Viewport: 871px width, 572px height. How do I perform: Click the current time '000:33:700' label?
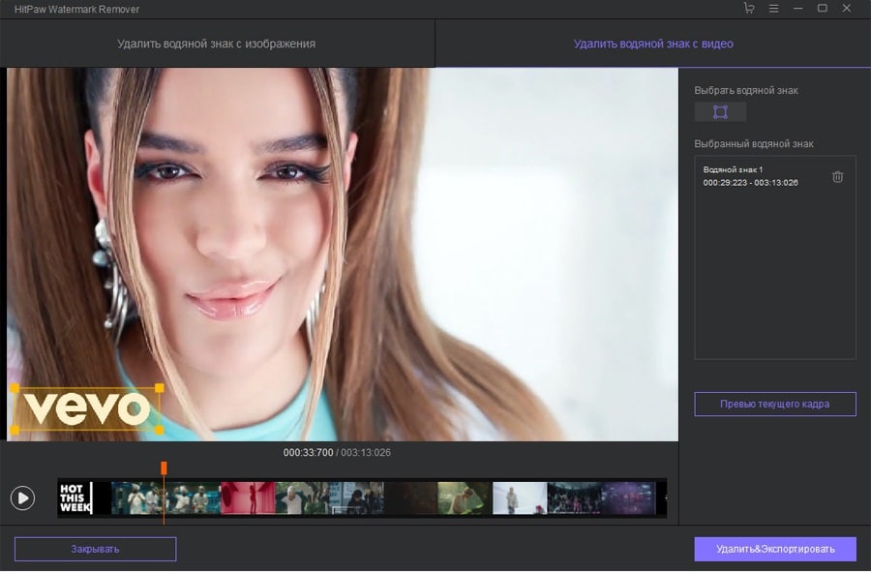(309, 453)
